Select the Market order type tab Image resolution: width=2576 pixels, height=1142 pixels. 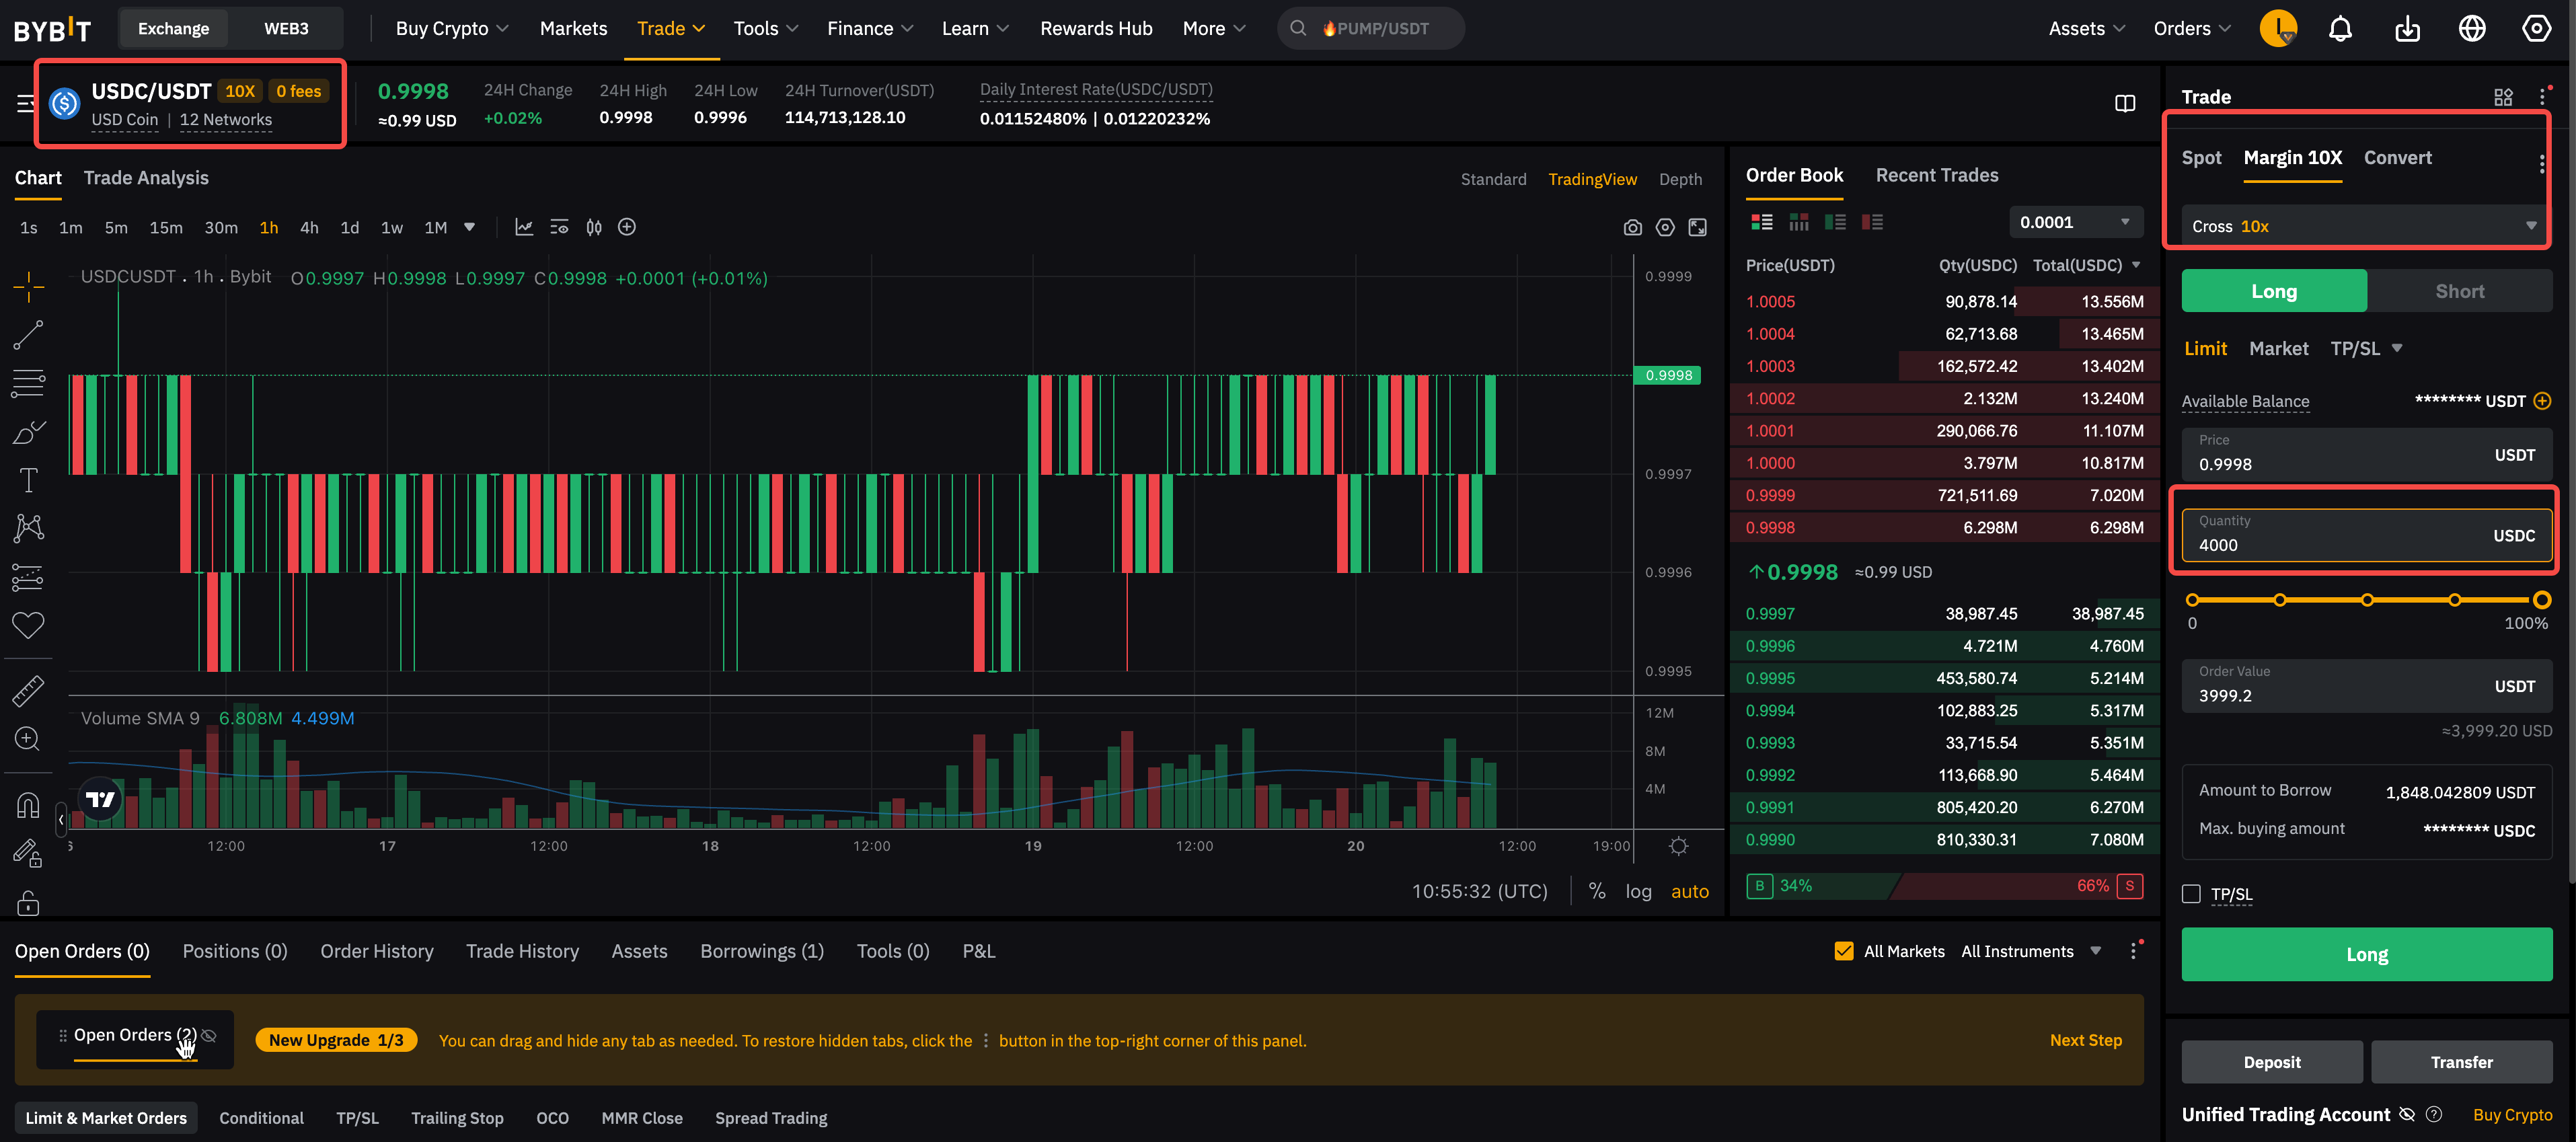click(2278, 348)
